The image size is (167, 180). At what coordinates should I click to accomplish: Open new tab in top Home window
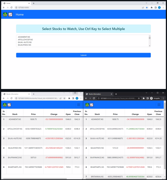[x=34, y=3]
